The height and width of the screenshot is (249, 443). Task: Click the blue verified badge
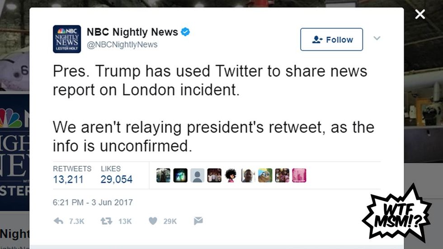point(185,32)
